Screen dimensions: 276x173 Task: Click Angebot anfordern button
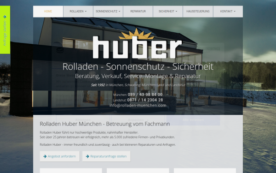pyautogui.click(x=60, y=156)
